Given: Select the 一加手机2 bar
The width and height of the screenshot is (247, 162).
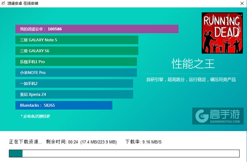Looking at the screenshot, I should click(x=74, y=83).
